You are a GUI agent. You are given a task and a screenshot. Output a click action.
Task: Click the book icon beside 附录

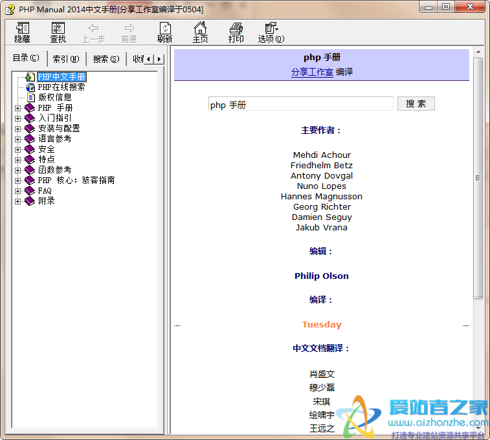point(30,201)
